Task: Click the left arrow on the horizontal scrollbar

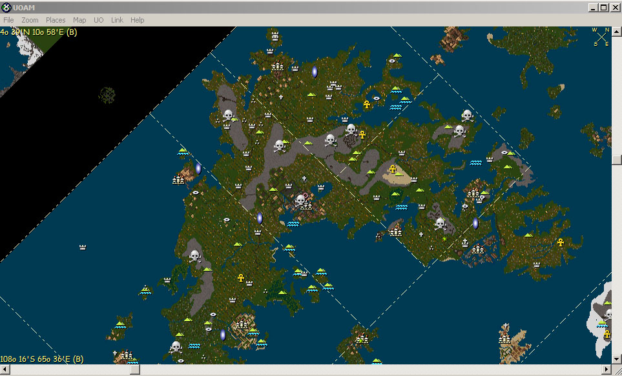Action: (5, 370)
